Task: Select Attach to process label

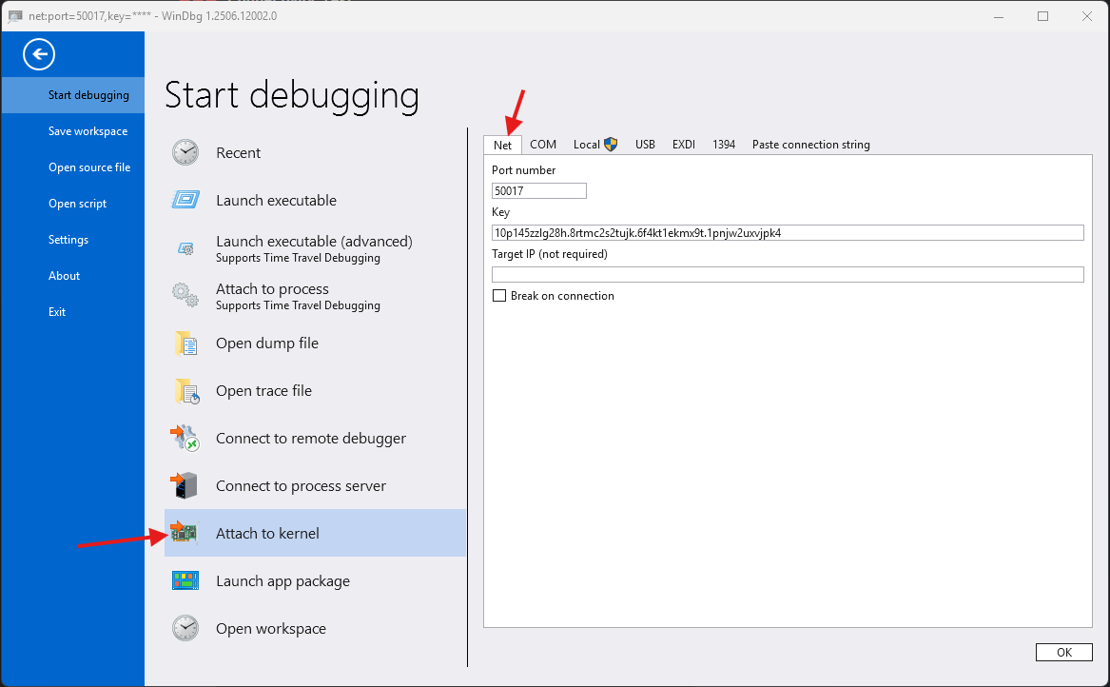Action: [x=273, y=289]
